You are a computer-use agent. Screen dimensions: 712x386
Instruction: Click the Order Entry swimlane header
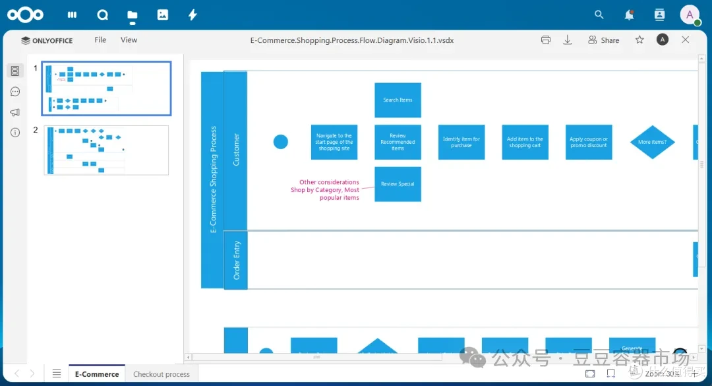(x=235, y=260)
